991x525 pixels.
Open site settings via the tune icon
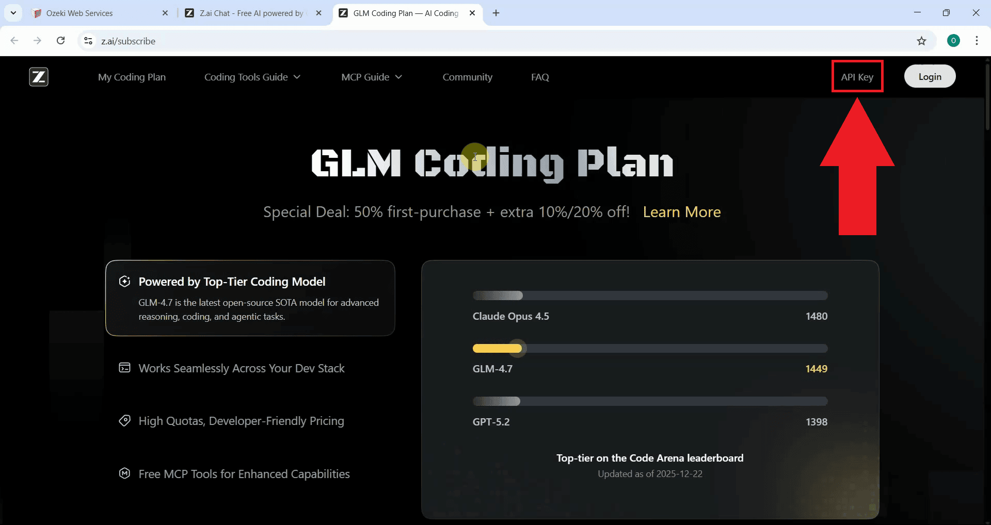point(88,41)
